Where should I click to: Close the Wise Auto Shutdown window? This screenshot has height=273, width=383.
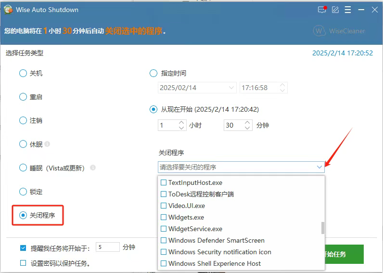click(375, 10)
